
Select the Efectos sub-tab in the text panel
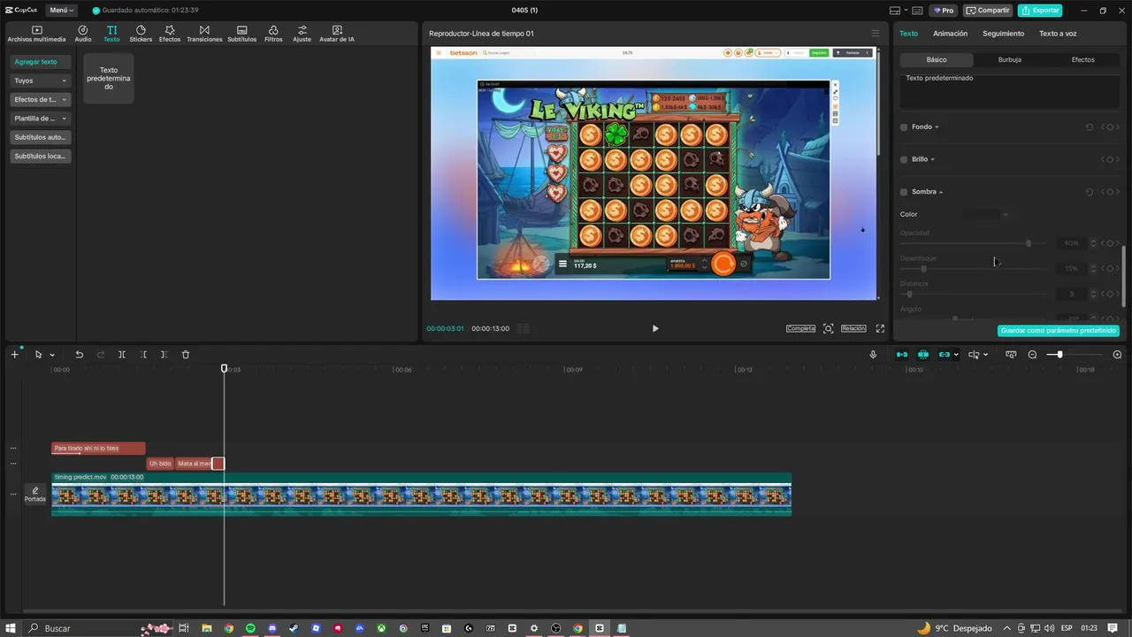(1082, 60)
